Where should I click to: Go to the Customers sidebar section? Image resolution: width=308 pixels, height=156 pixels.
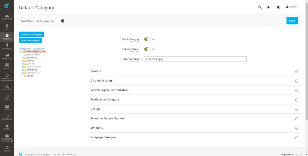(7, 46)
